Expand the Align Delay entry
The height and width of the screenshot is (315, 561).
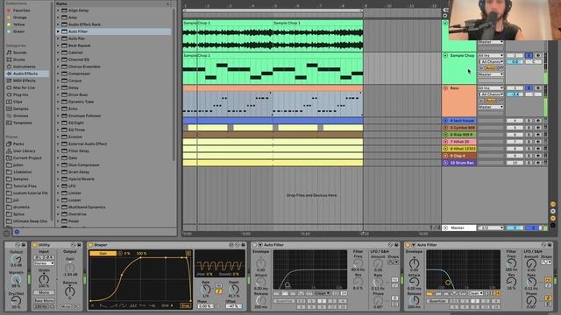tap(58, 10)
